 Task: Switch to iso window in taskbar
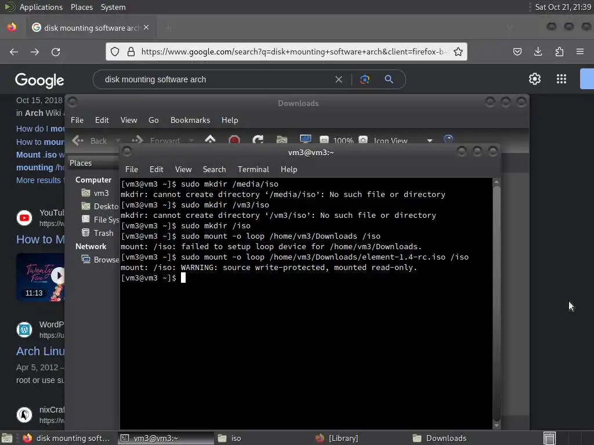(x=262, y=438)
